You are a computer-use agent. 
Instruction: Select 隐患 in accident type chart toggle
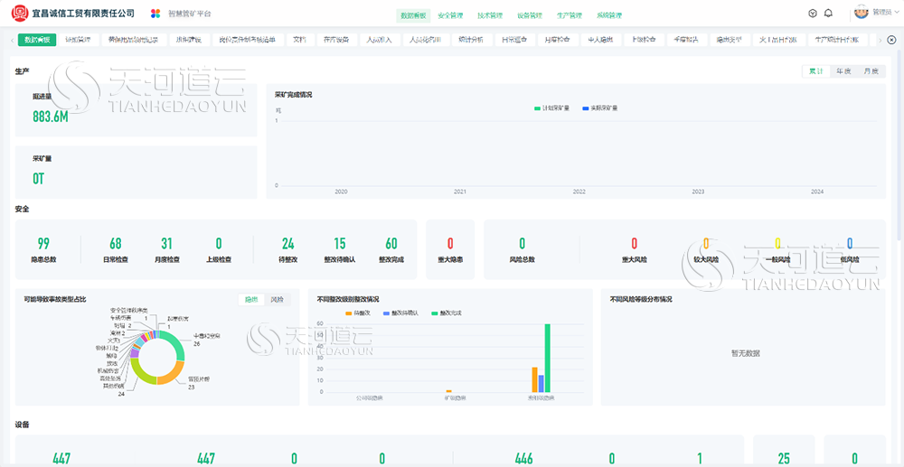251,299
